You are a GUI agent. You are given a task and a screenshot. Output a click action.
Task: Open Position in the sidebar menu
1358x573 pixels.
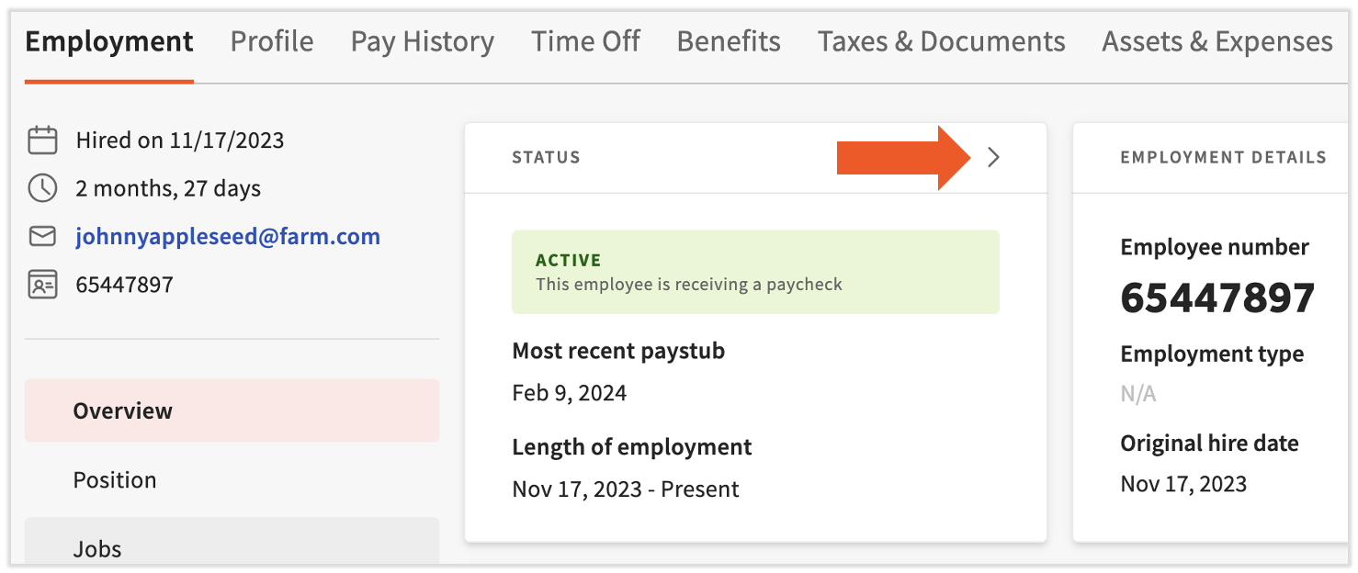115,480
